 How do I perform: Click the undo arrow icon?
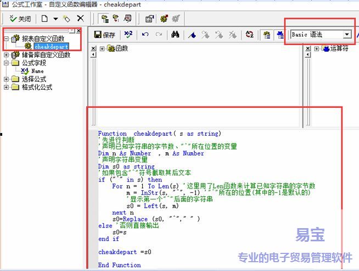coord(145,35)
